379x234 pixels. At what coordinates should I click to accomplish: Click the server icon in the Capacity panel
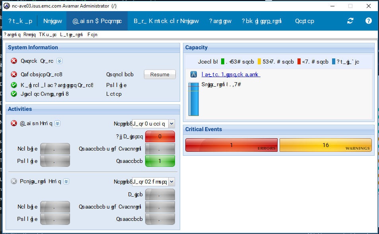[x=194, y=74]
